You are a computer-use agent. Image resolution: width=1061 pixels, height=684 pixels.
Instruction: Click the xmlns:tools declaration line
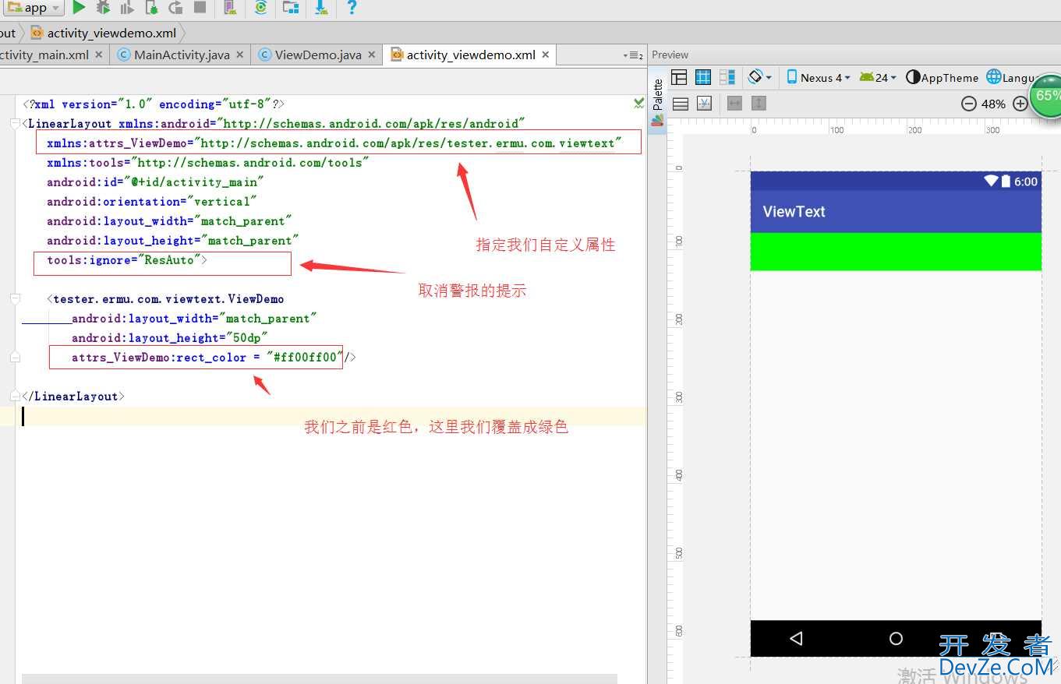(x=207, y=163)
